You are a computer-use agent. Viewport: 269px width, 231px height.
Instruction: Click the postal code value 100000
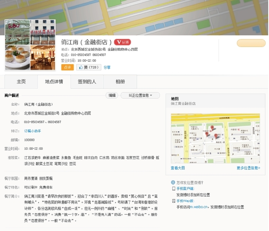29,140
